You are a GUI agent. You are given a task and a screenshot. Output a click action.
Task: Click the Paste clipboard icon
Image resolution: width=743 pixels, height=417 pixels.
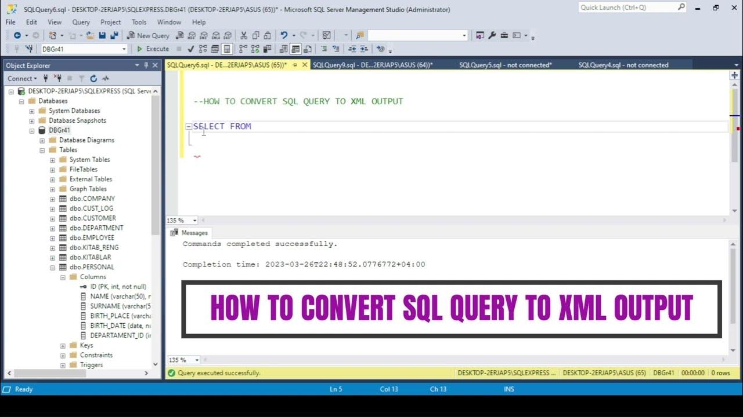pyautogui.click(x=268, y=35)
